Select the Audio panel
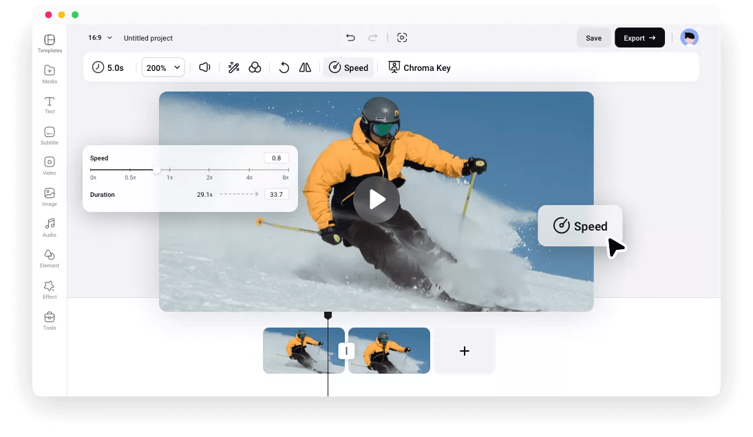753x437 pixels. pyautogui.click(x=49, y=228)
